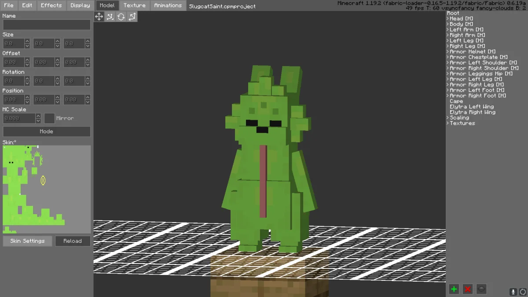
Task: Click the second Size value field
Action: point(44,44)
